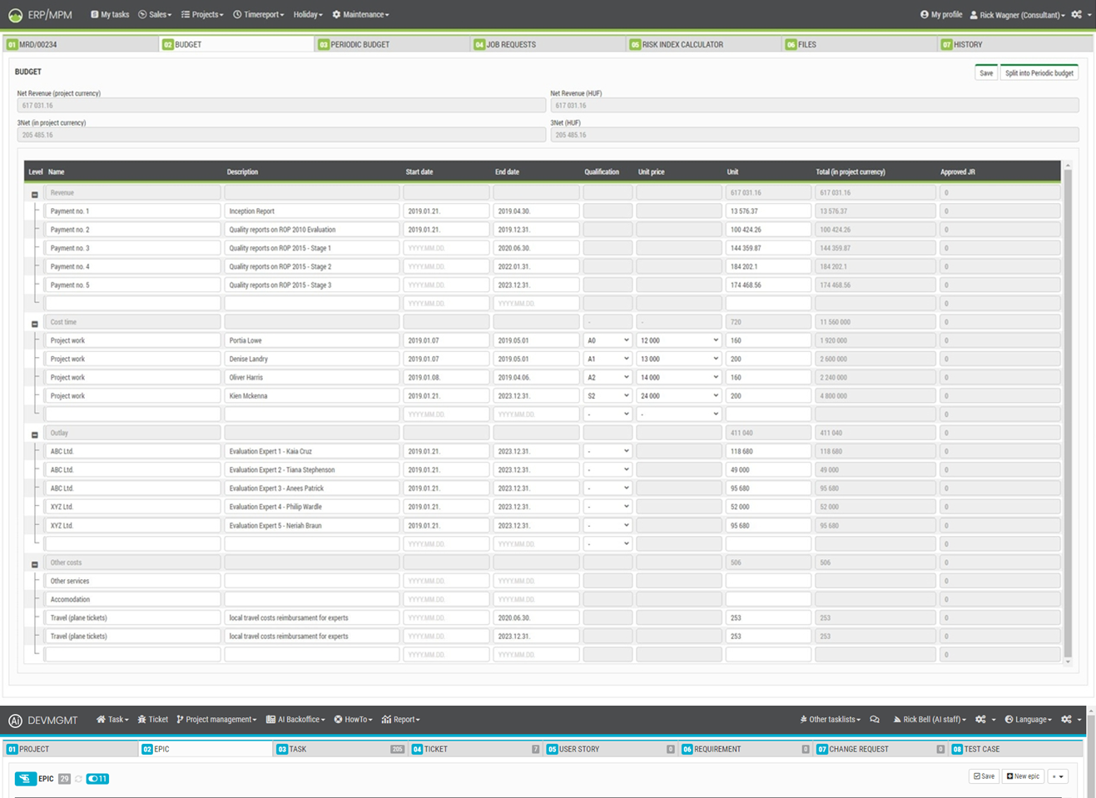Screen dimensions: 1096x798
Task: Open My tasks in ERP top bar
Action: click(x=110, y=14)
